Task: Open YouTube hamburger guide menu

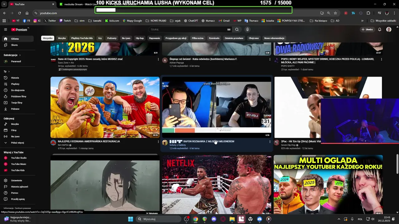Action: pos(6,30)
